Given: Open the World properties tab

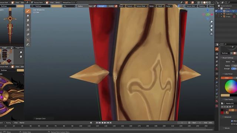Looking at the screenshot, I should tap(217, 69).
